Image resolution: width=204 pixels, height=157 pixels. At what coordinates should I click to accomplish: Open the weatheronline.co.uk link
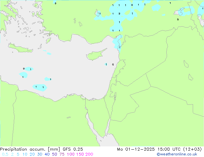177,154
